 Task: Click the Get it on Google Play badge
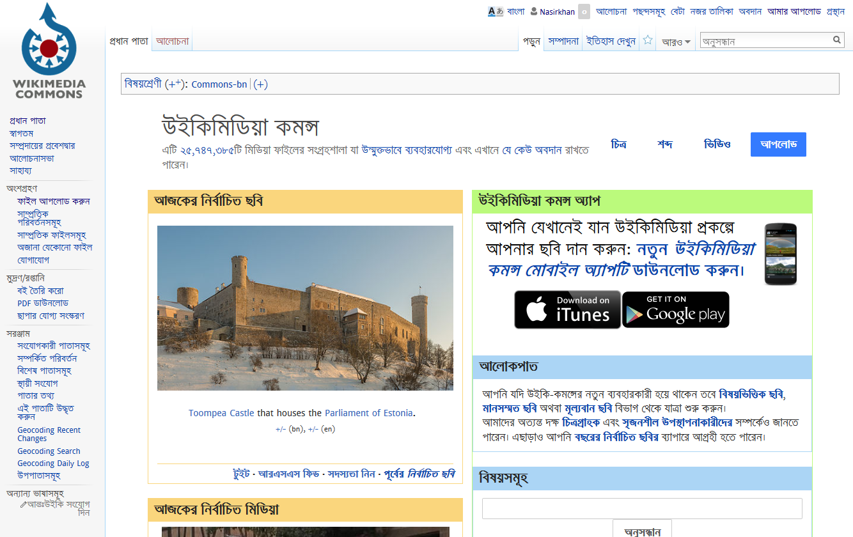coord(675,309)
